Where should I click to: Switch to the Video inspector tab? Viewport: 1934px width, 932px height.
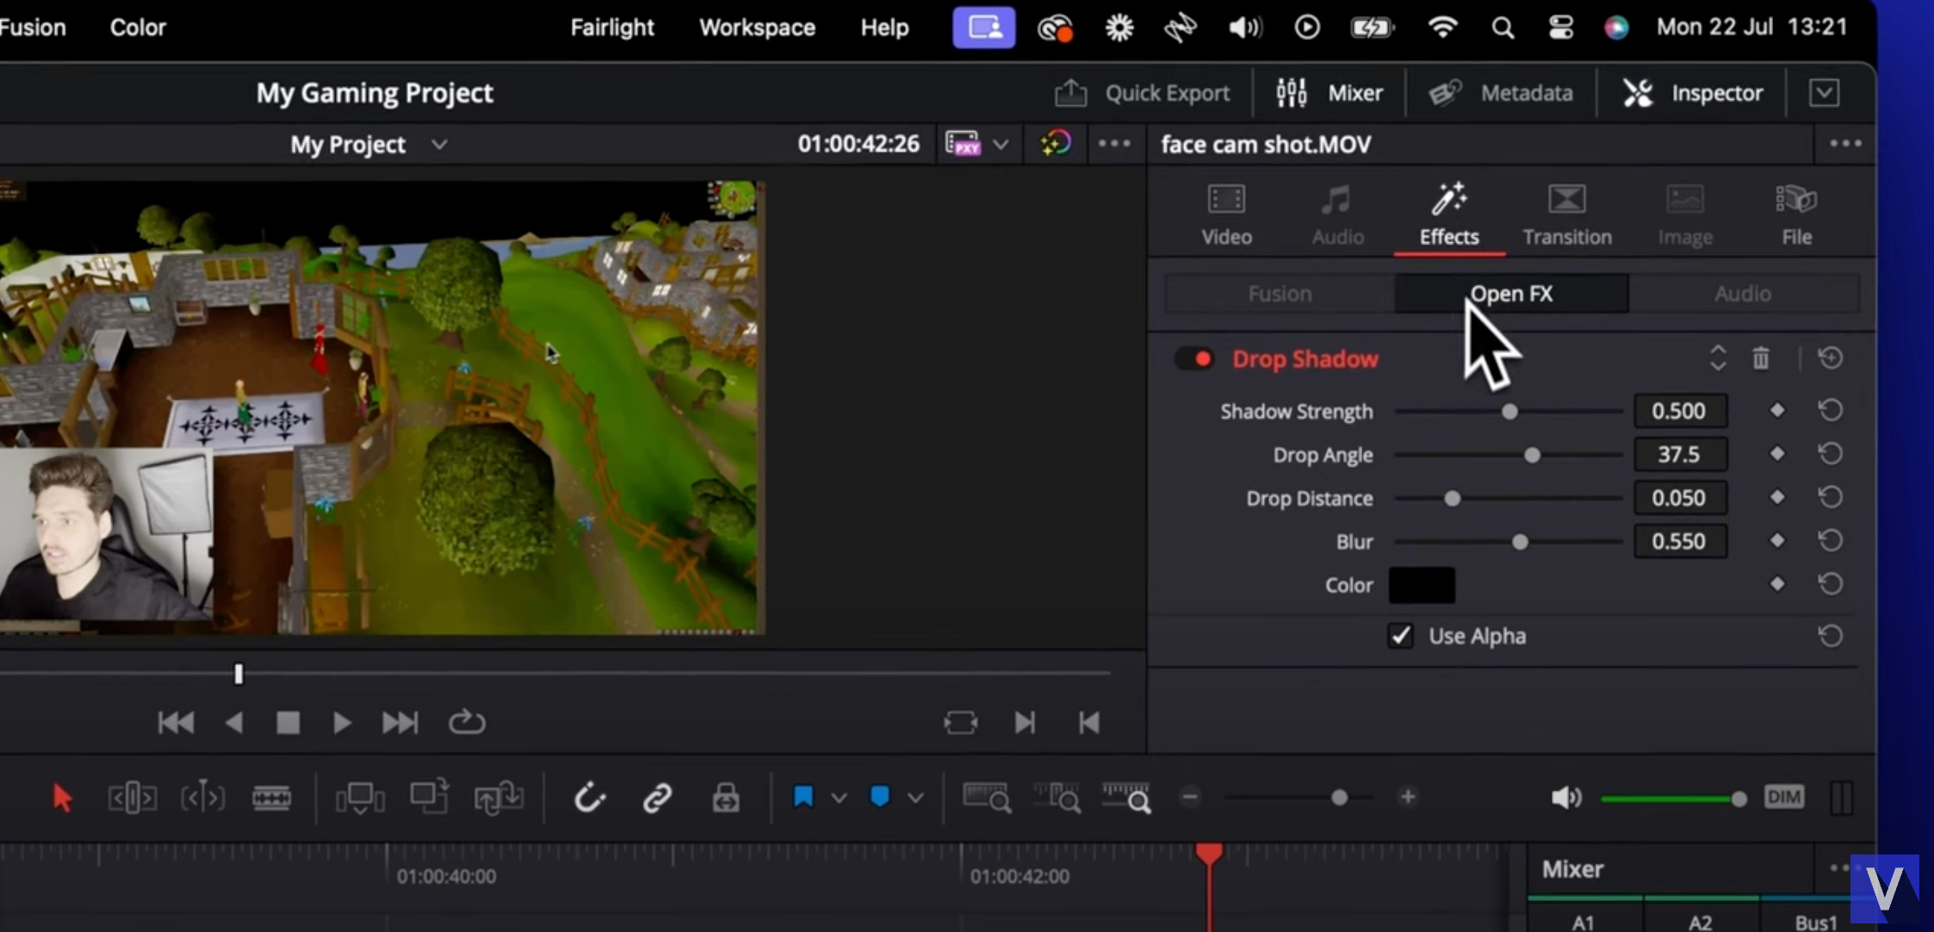pyautogui.click(x=1226, y=215)
